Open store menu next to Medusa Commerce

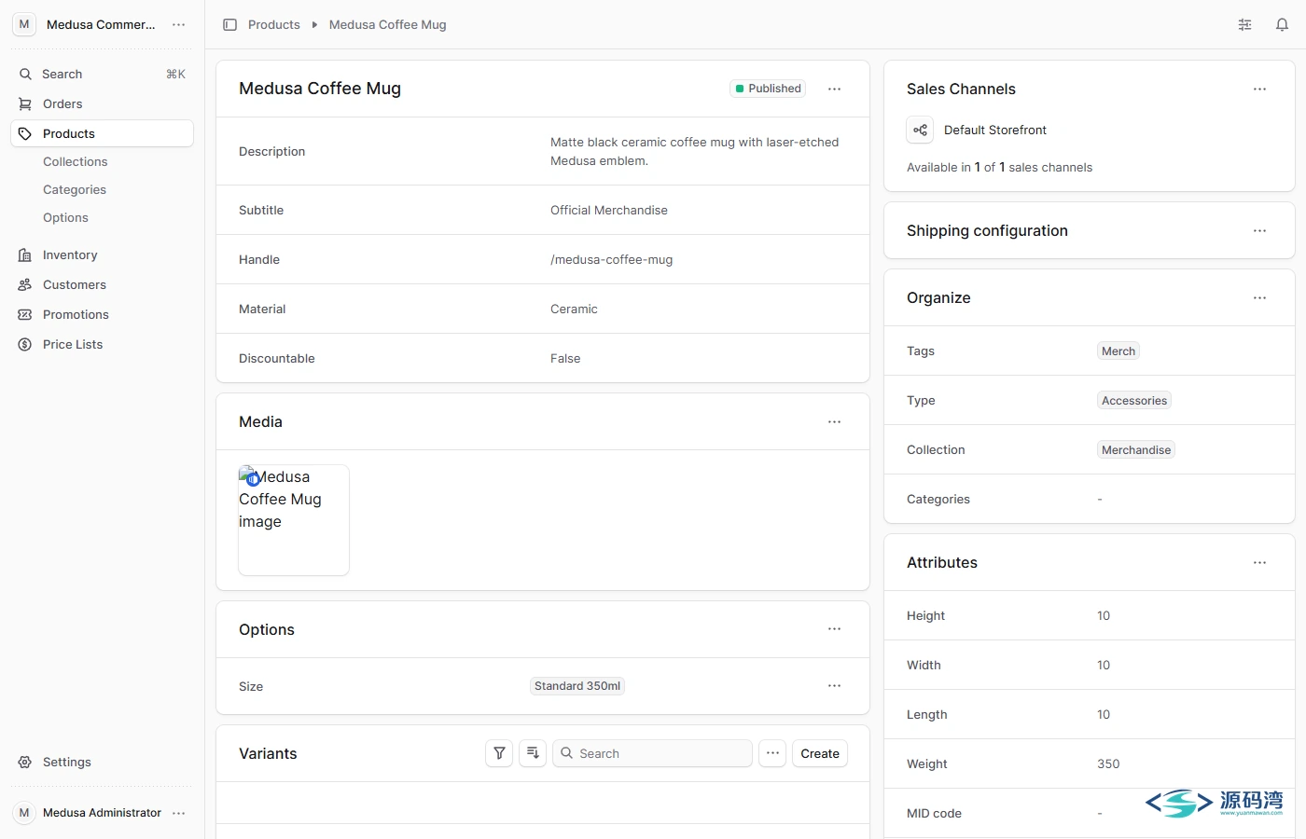click(x=179, y=24)
